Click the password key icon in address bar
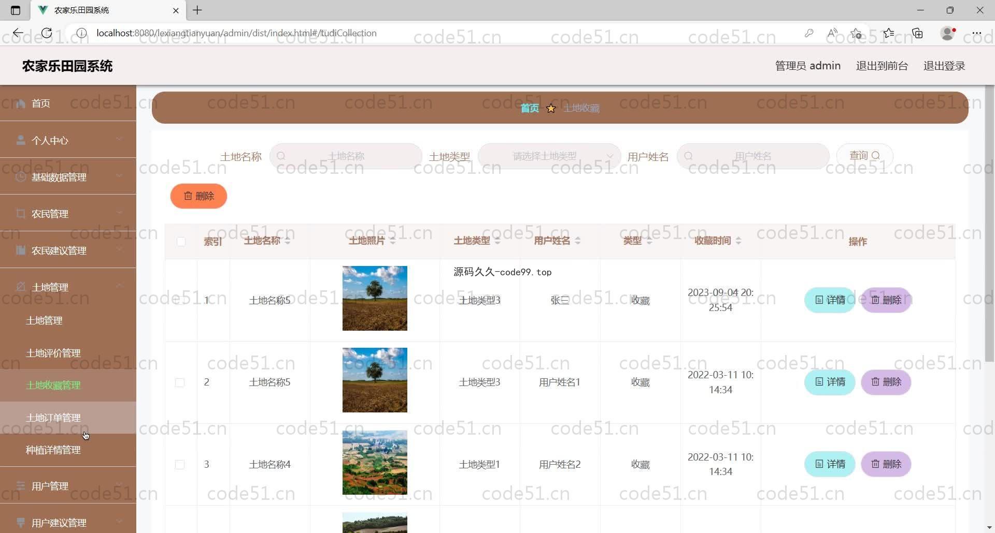Screen dimensions: 995x533 point(808,33)
